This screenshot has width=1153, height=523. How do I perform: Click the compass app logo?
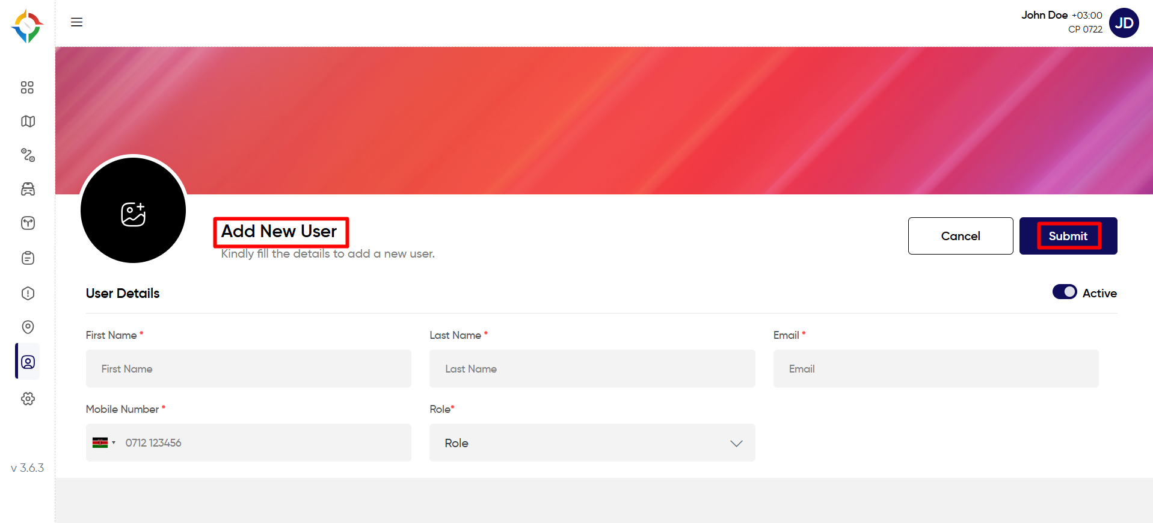click(27, 26)
